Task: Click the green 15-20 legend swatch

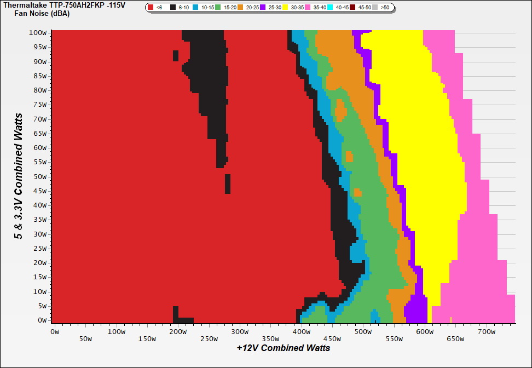Action: (x=218, y=8)
